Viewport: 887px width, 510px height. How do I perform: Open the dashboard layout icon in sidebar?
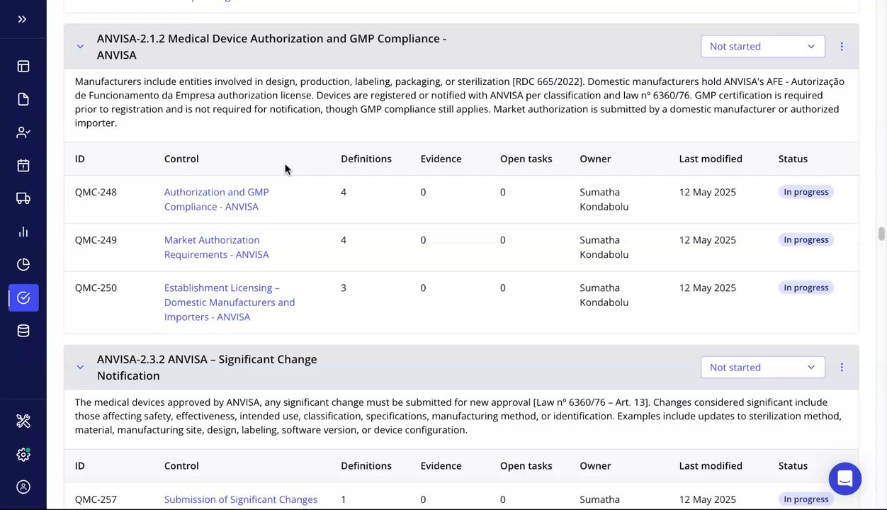click(23, 66)
